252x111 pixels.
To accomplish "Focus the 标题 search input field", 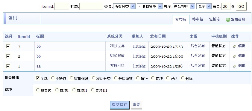I will [x=91, y=6].
